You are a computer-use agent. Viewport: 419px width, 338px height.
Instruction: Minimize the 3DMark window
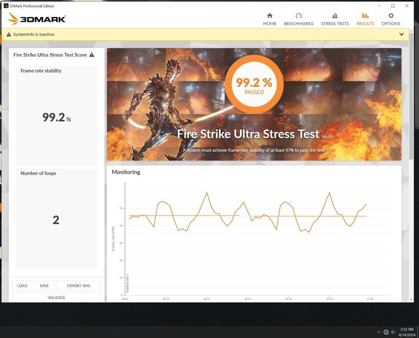[x=379, y=6]
